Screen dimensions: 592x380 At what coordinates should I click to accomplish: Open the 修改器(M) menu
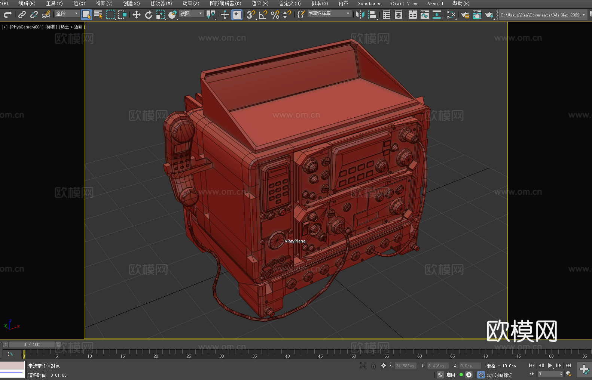pyautogui.click(x=161, y=3)
